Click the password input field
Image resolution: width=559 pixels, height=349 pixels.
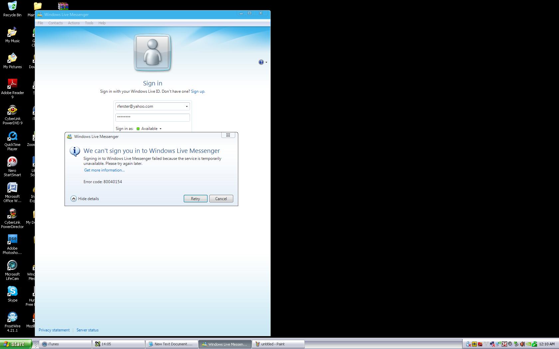coord(153,117)
